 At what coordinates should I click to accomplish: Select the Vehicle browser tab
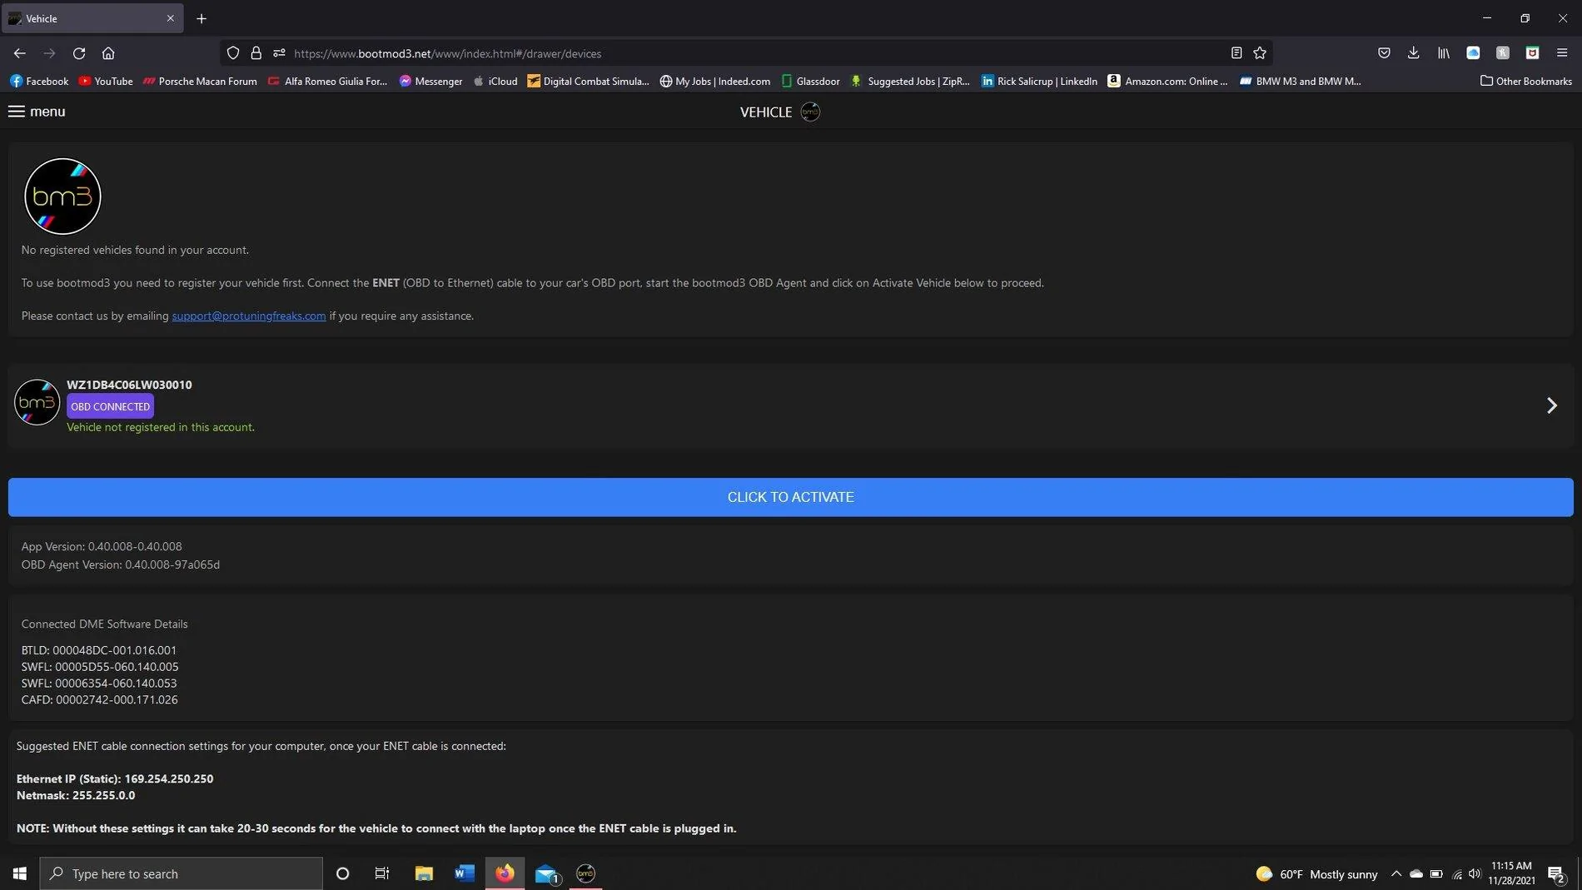pos(92,18)
